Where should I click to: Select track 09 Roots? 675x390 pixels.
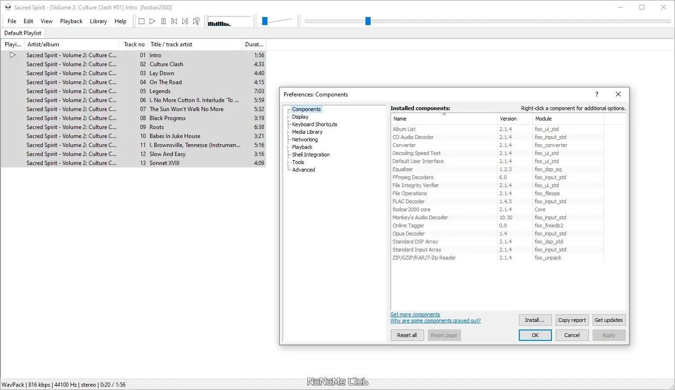point(133,127)
